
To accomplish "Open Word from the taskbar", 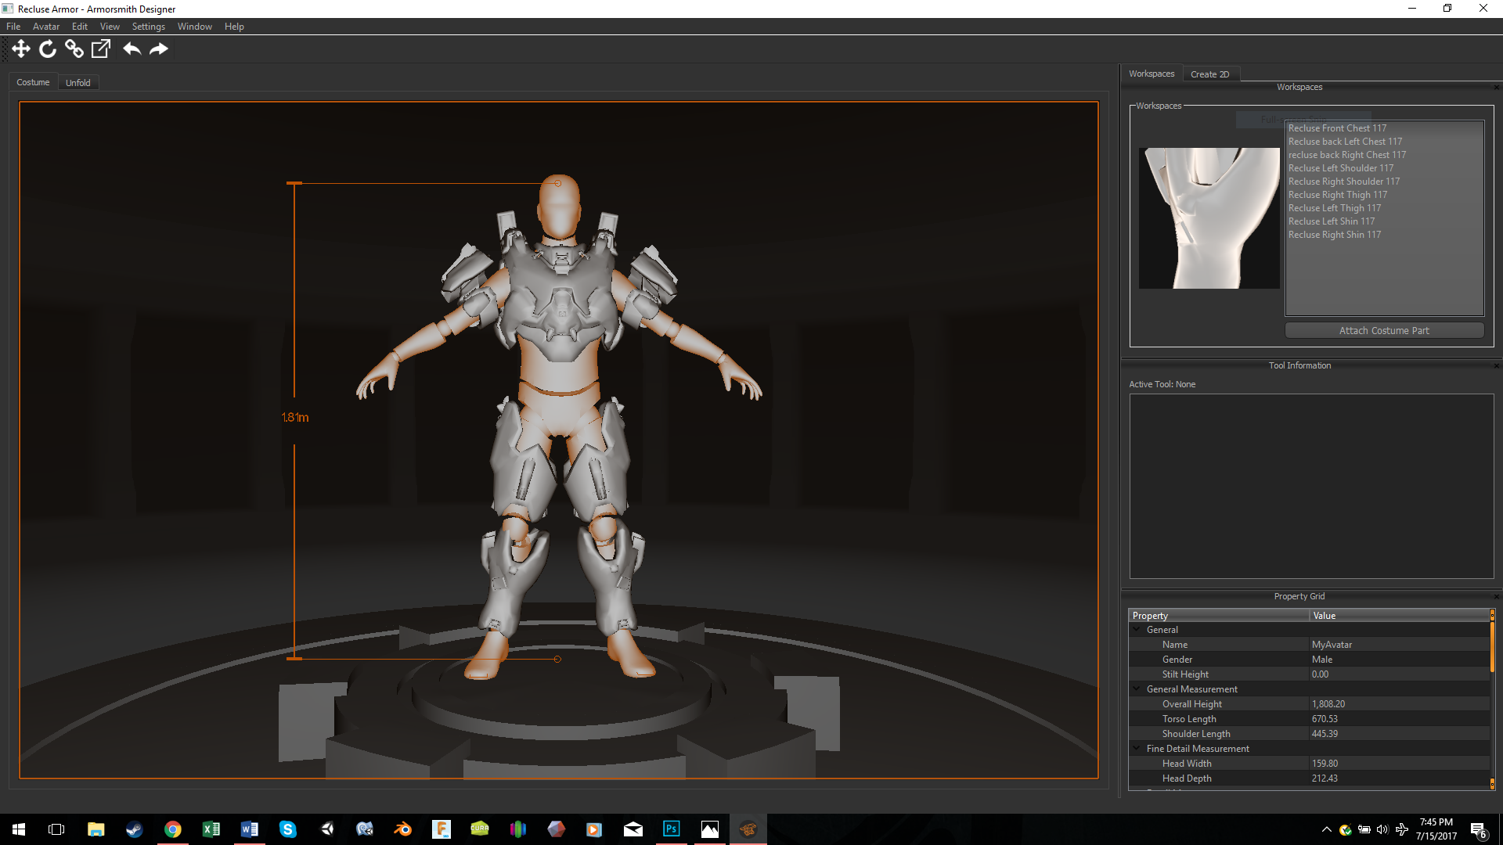I will pos(249,829).
